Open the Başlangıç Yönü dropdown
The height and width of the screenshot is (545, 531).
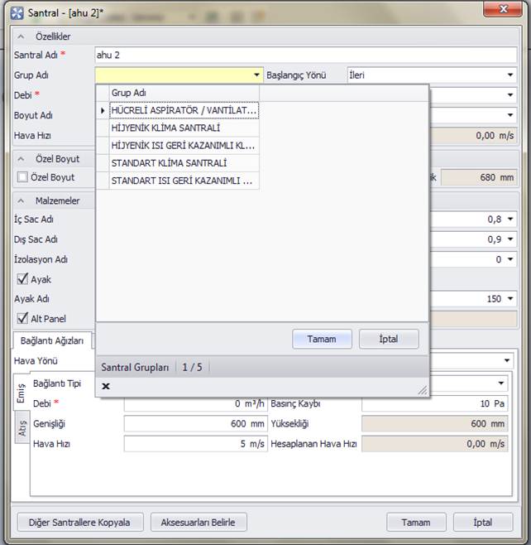pos(510,75)
